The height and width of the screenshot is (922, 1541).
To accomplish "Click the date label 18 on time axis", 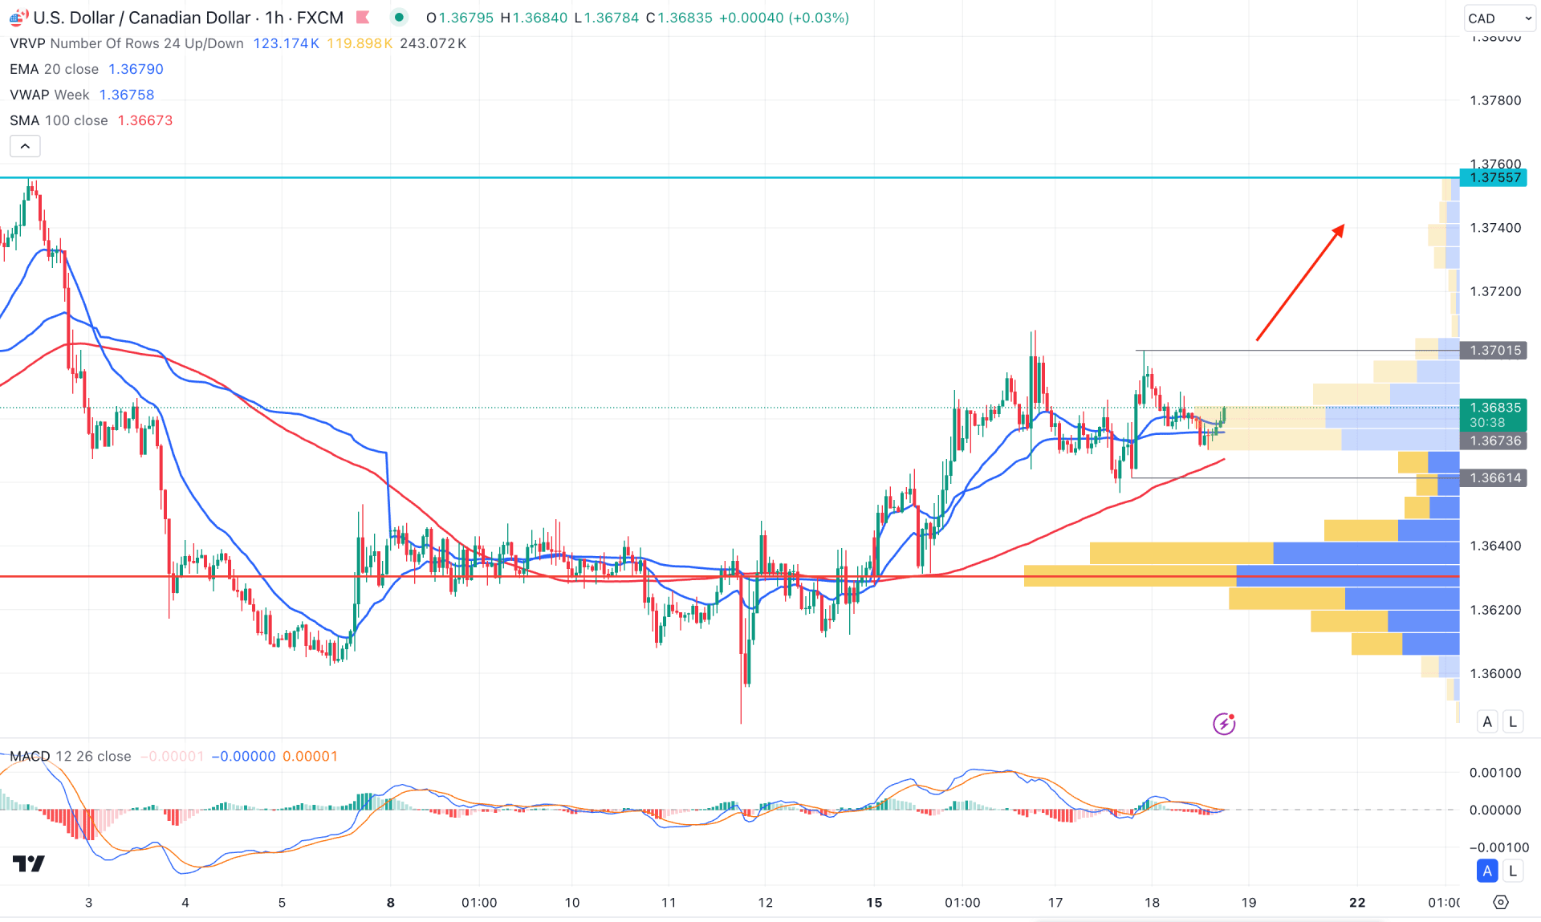I will 1152,902.
